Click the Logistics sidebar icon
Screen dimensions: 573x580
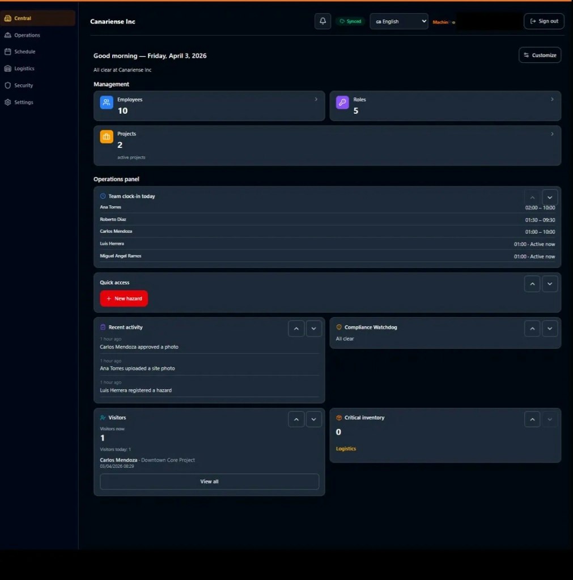pos(8,69)
